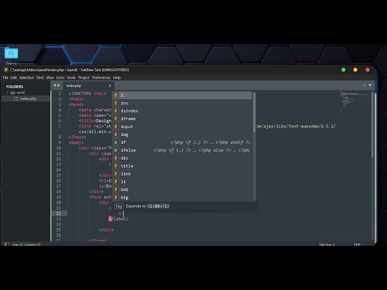Add a new tab with plus icon
387x290 pixels.
click(364, 85)
